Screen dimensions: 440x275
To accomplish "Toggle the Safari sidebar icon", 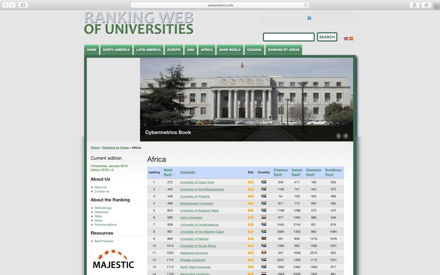I will click(x=23, y=5).
